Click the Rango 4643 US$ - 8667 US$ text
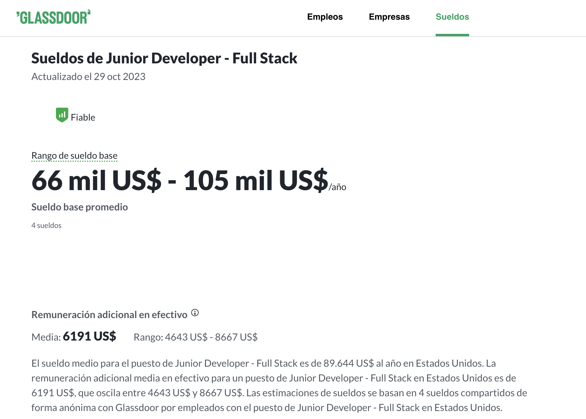Screen dimensions: 586x419 [x=196, y=337]
